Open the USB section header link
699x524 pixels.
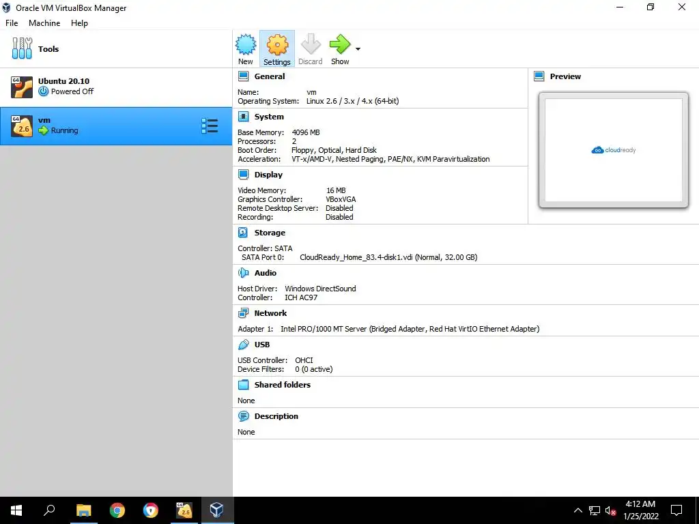point(262,345)
